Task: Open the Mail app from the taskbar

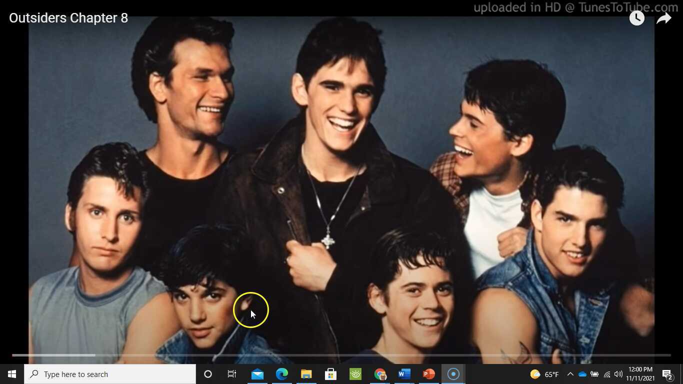Action: [257, 374]
